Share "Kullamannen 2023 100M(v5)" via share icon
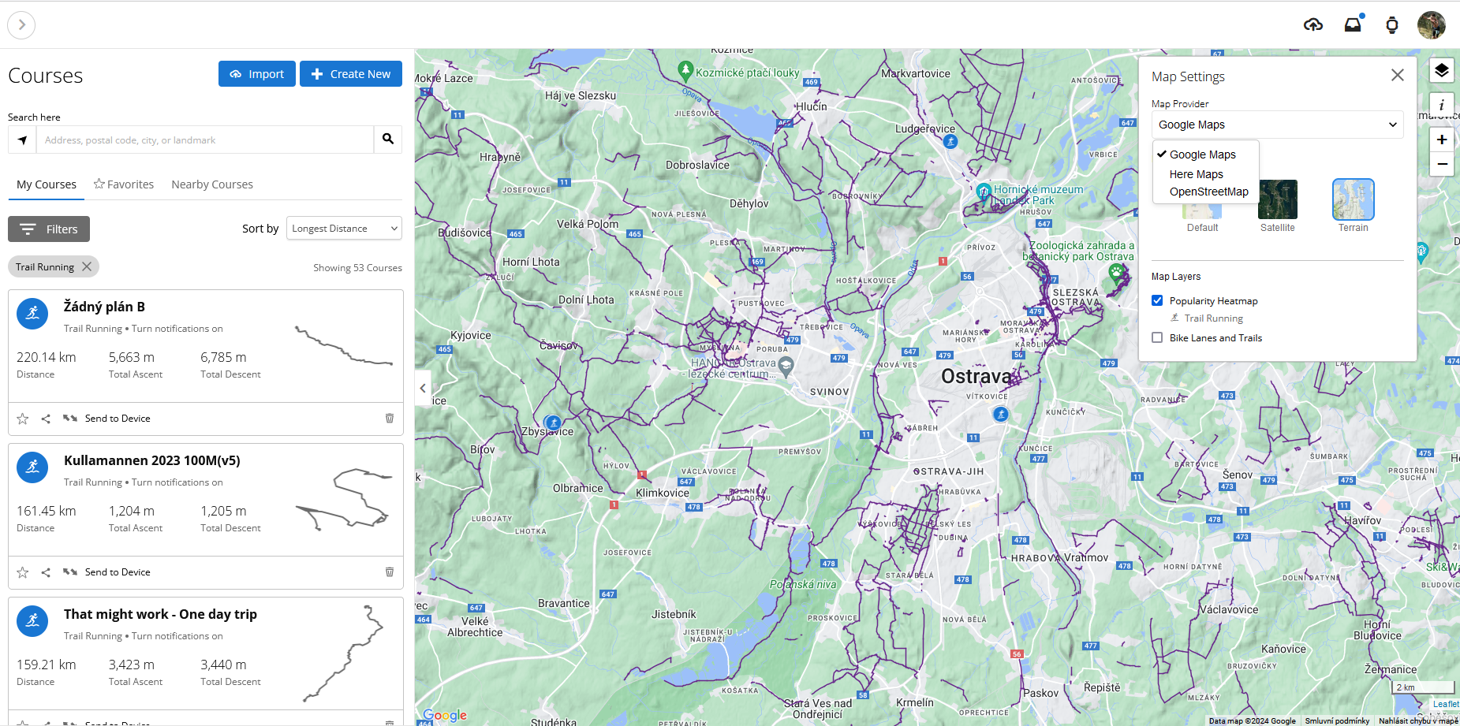 click(x=46, y=571)
